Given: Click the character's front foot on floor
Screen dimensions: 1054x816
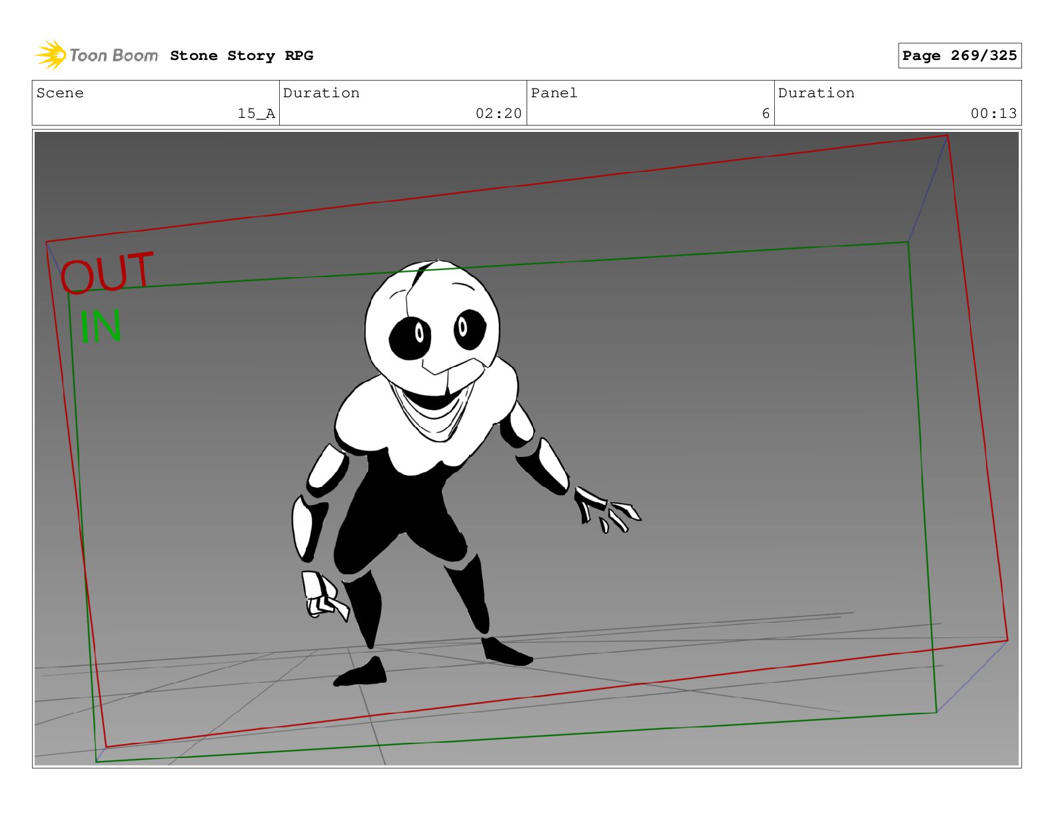Looking at the screenshot, I should click(x=361, y=673).
